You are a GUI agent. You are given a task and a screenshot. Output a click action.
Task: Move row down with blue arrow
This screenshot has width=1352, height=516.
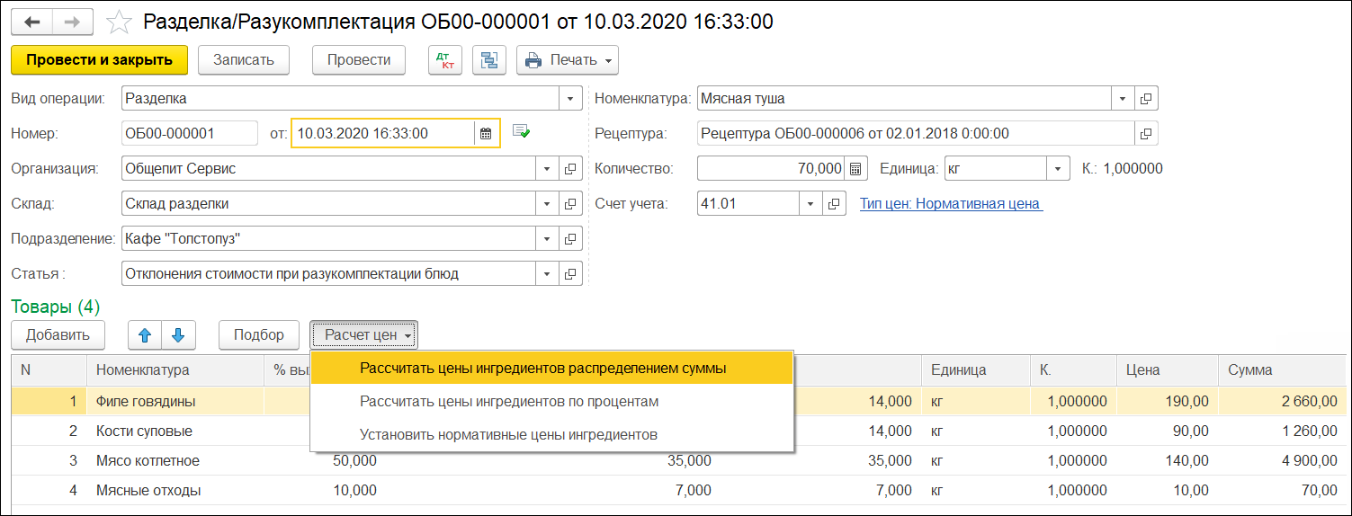click(x=178, y=335)
